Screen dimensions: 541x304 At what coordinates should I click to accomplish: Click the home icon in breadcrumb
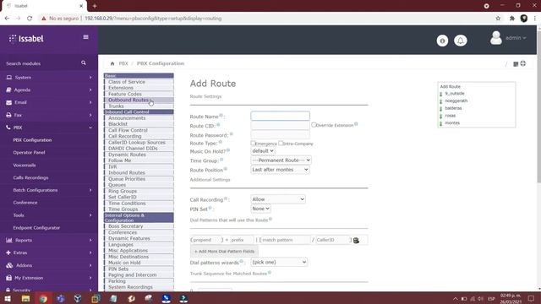(x=112, y=63)
